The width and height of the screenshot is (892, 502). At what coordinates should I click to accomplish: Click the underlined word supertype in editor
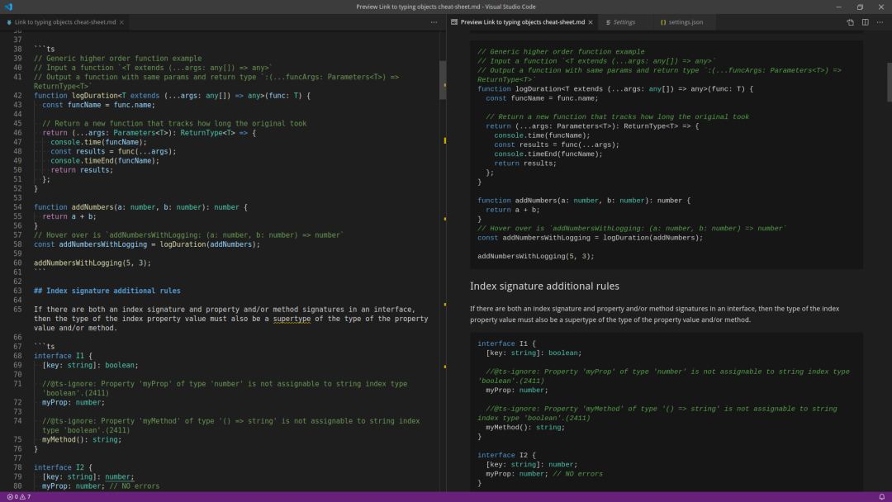292,319
